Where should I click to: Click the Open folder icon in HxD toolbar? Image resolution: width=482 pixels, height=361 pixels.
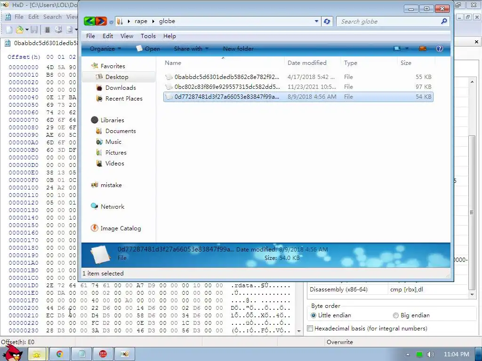(x=20, y=30)
